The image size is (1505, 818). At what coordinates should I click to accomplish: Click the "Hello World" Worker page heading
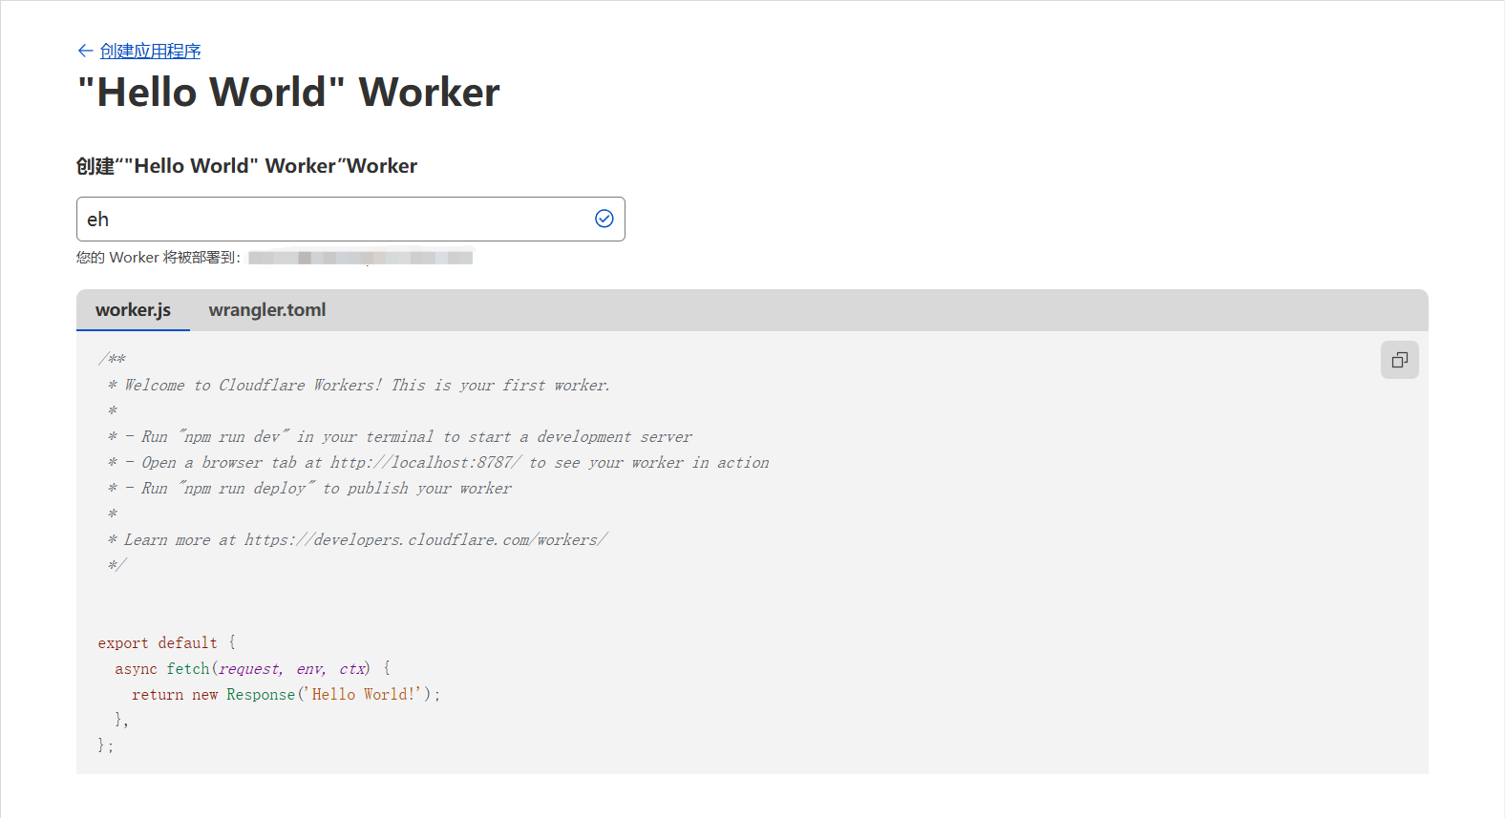(288, 93)
